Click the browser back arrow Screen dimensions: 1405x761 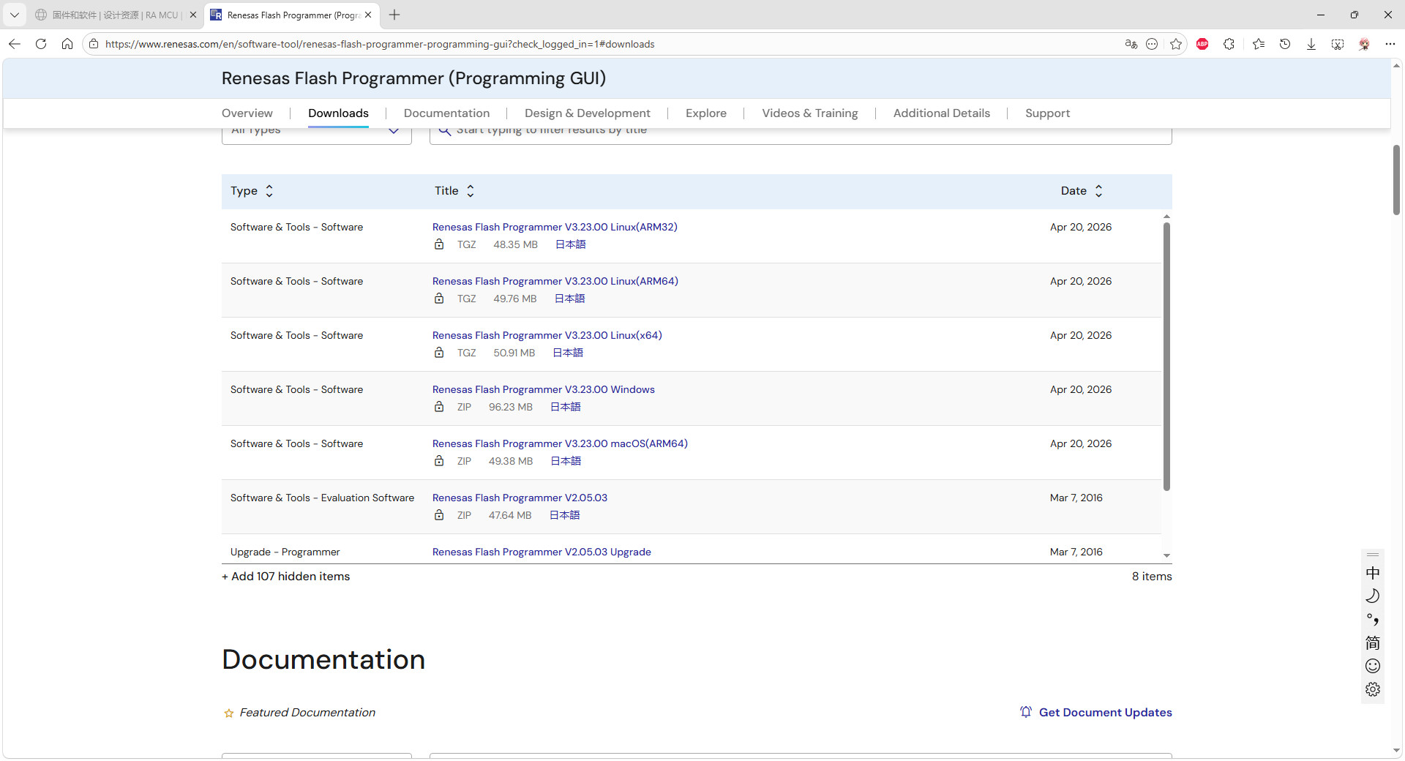click(x=15, y=44)
